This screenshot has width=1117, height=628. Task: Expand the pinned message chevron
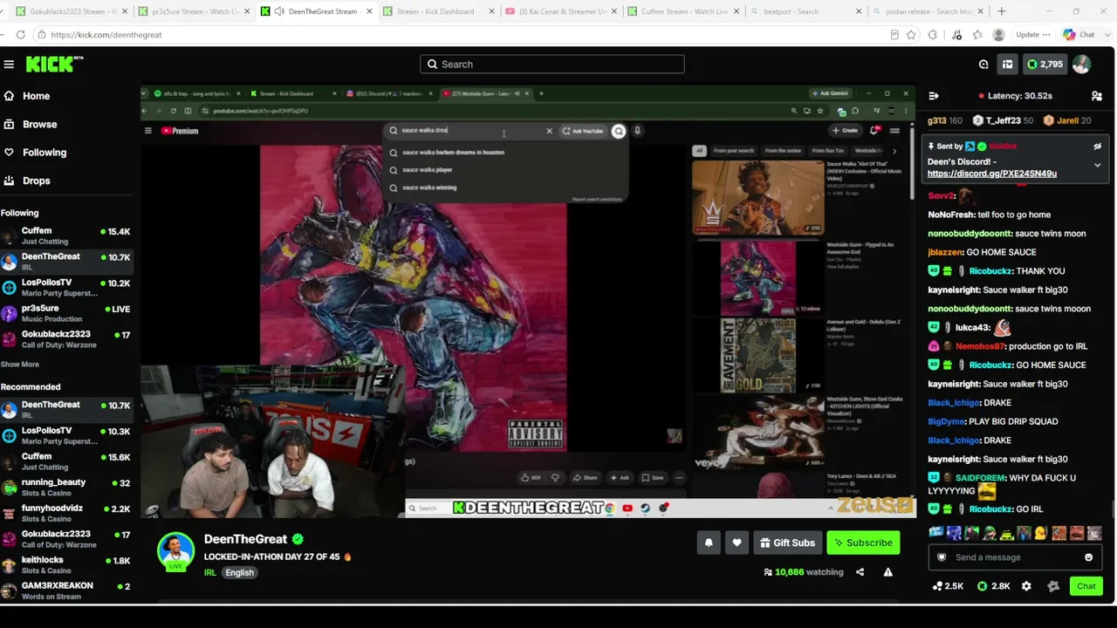(1098, 165)
